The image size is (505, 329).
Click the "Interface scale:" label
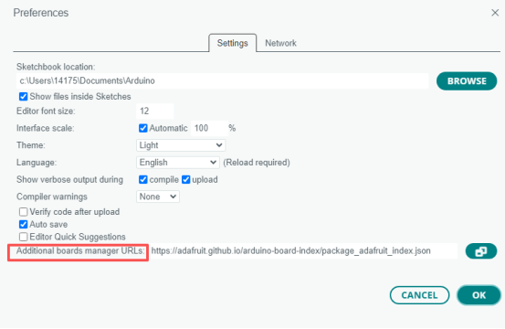point(45,128)
